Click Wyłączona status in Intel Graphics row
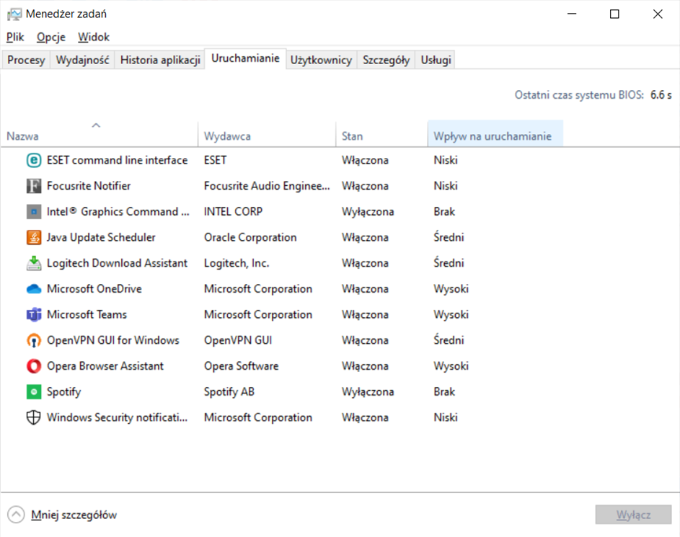The image size is (680, 537). (x=368, y=211)
